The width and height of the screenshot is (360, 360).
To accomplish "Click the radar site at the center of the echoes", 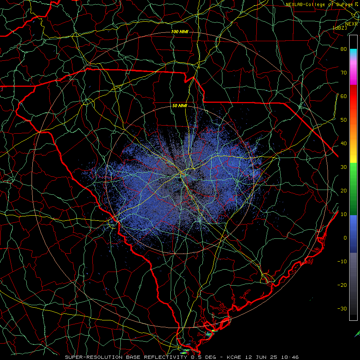I will coord(180,180).
